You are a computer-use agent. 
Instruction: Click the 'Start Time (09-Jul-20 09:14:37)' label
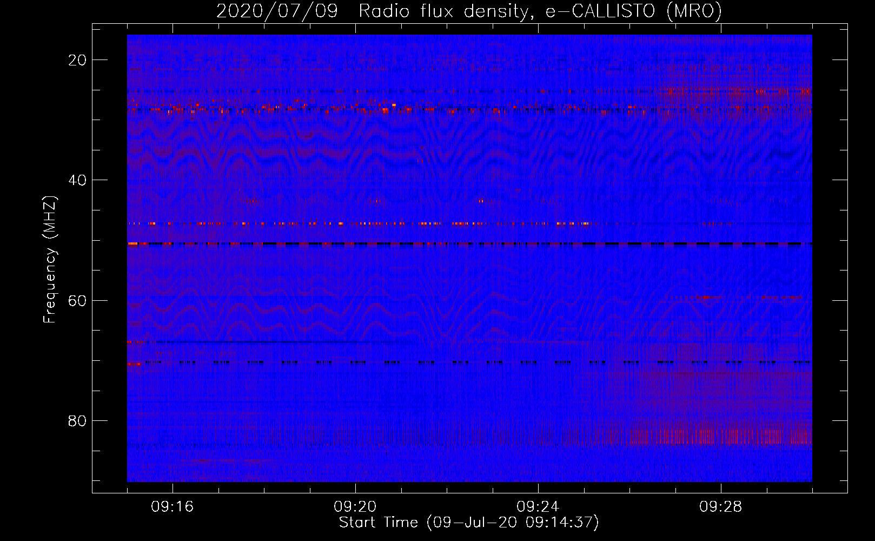pyautogui.click(x=469, y=523)
